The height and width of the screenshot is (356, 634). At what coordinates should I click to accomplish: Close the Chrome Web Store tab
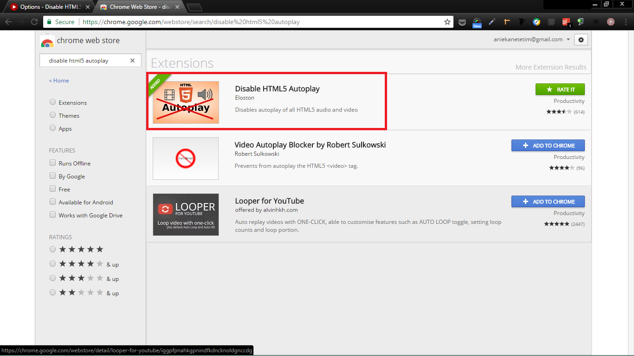(177, 7)
